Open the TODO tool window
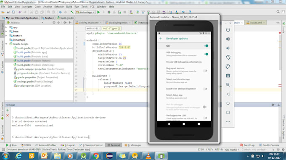 pos(26,145)
